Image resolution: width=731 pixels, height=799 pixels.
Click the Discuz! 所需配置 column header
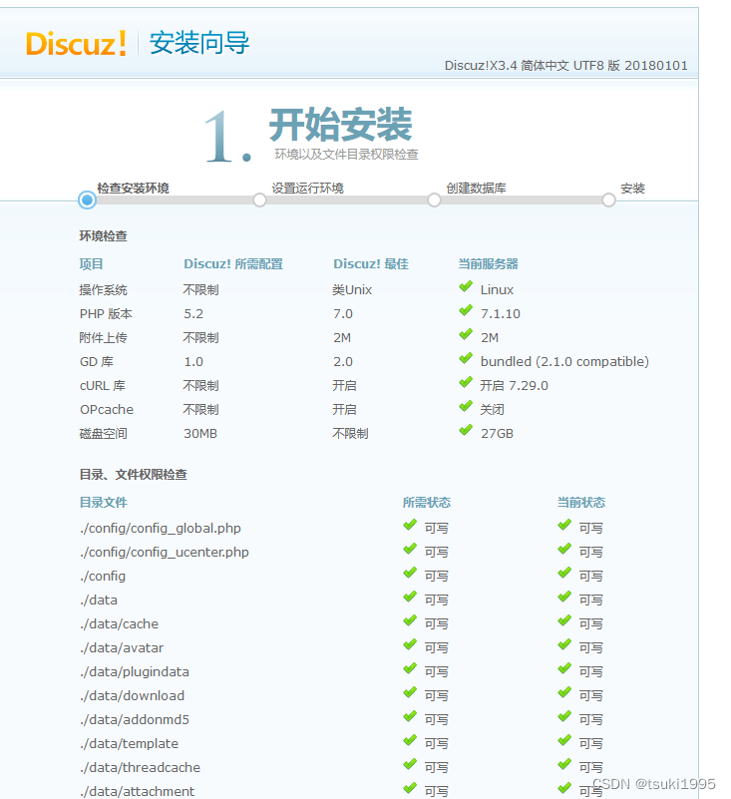pos(233,264)
